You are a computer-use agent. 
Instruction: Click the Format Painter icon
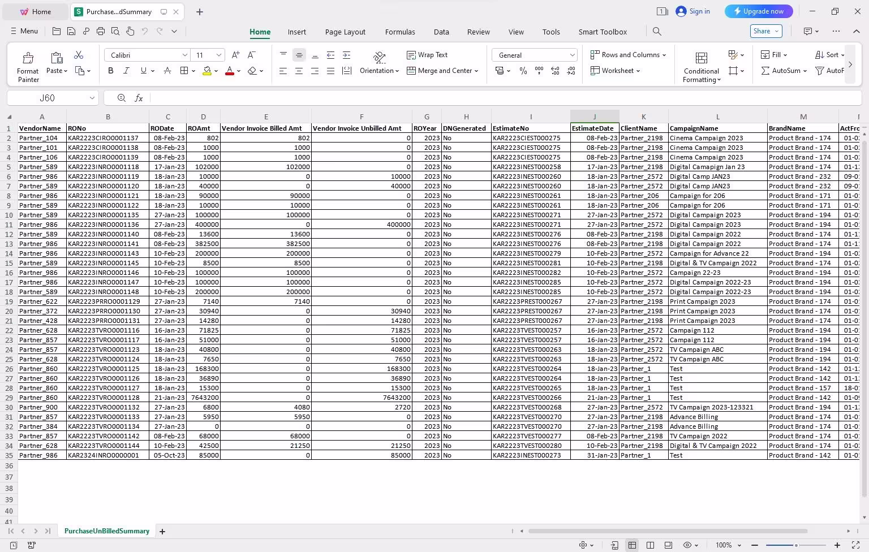28,58
